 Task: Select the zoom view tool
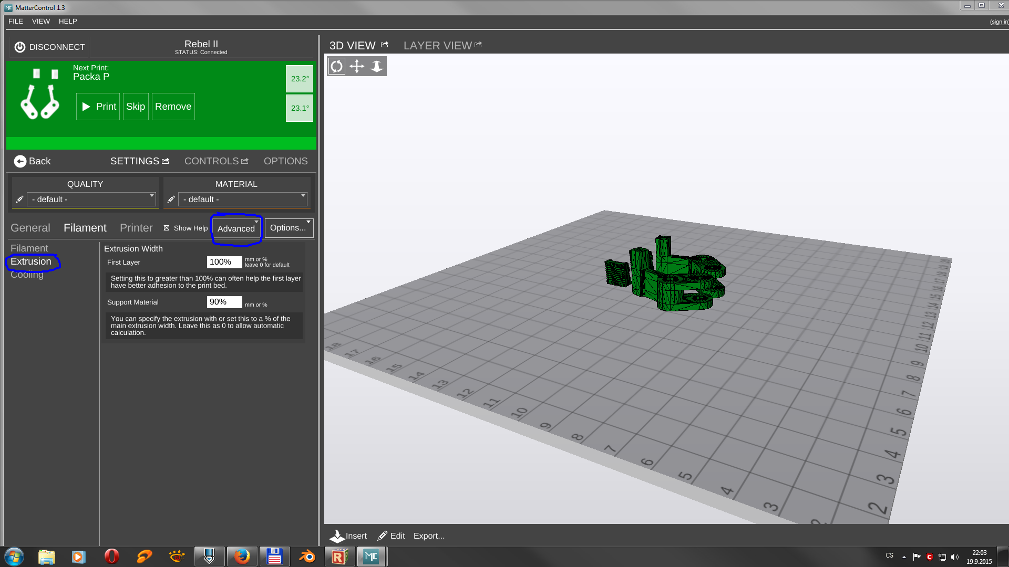point(377,67)
